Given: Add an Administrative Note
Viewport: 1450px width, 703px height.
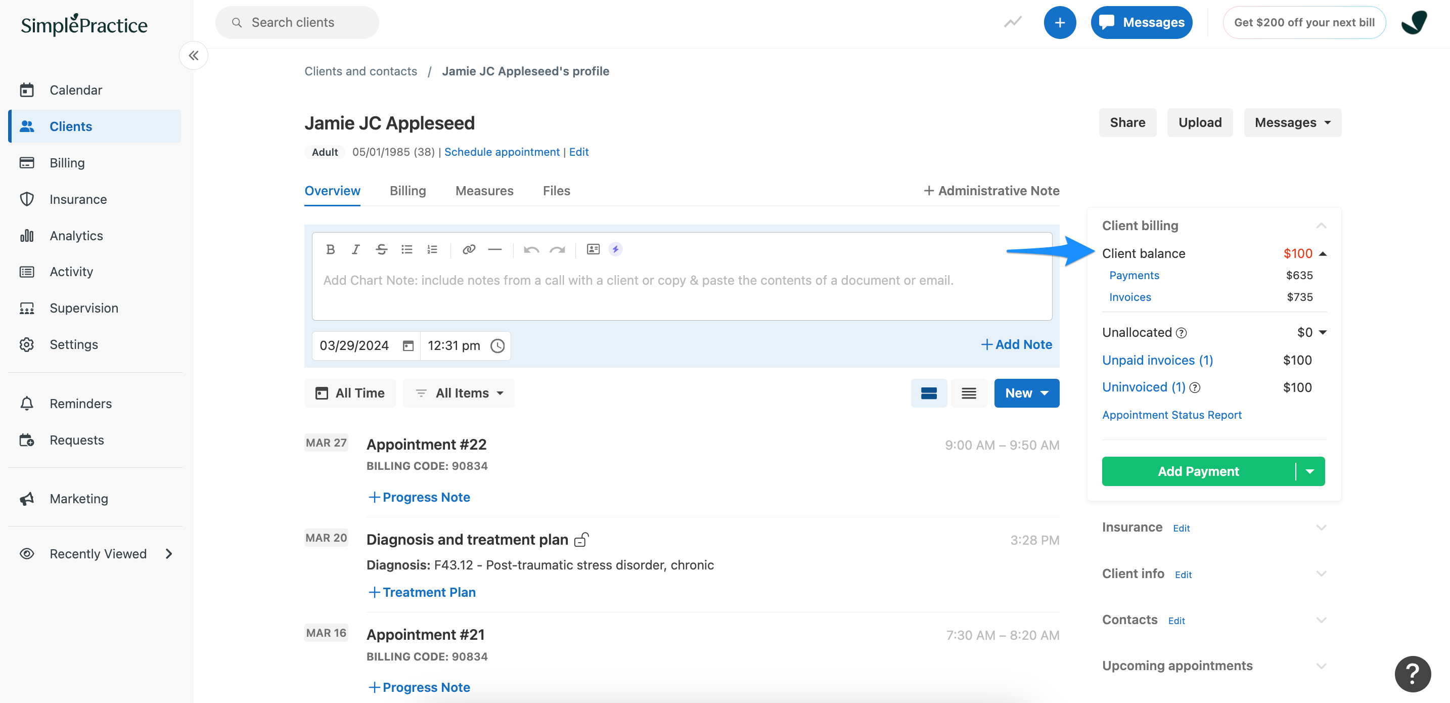Looking at the screenshot, I should pyautogui.click(x=991, y=190).
